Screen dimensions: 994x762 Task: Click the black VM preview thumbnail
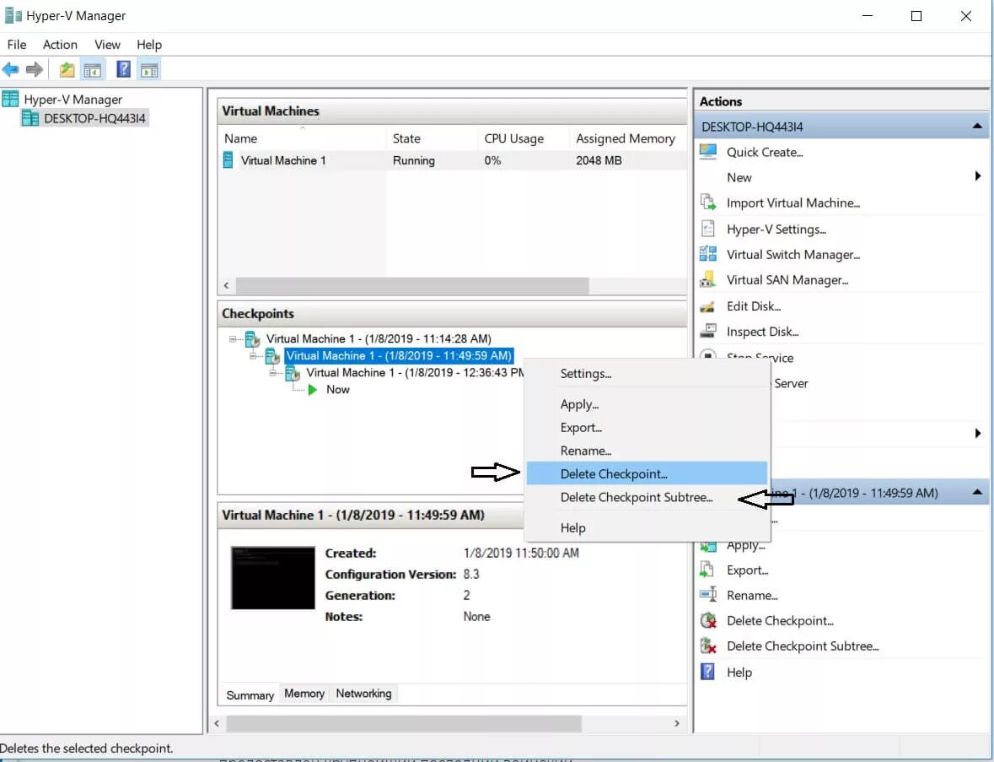271,577
